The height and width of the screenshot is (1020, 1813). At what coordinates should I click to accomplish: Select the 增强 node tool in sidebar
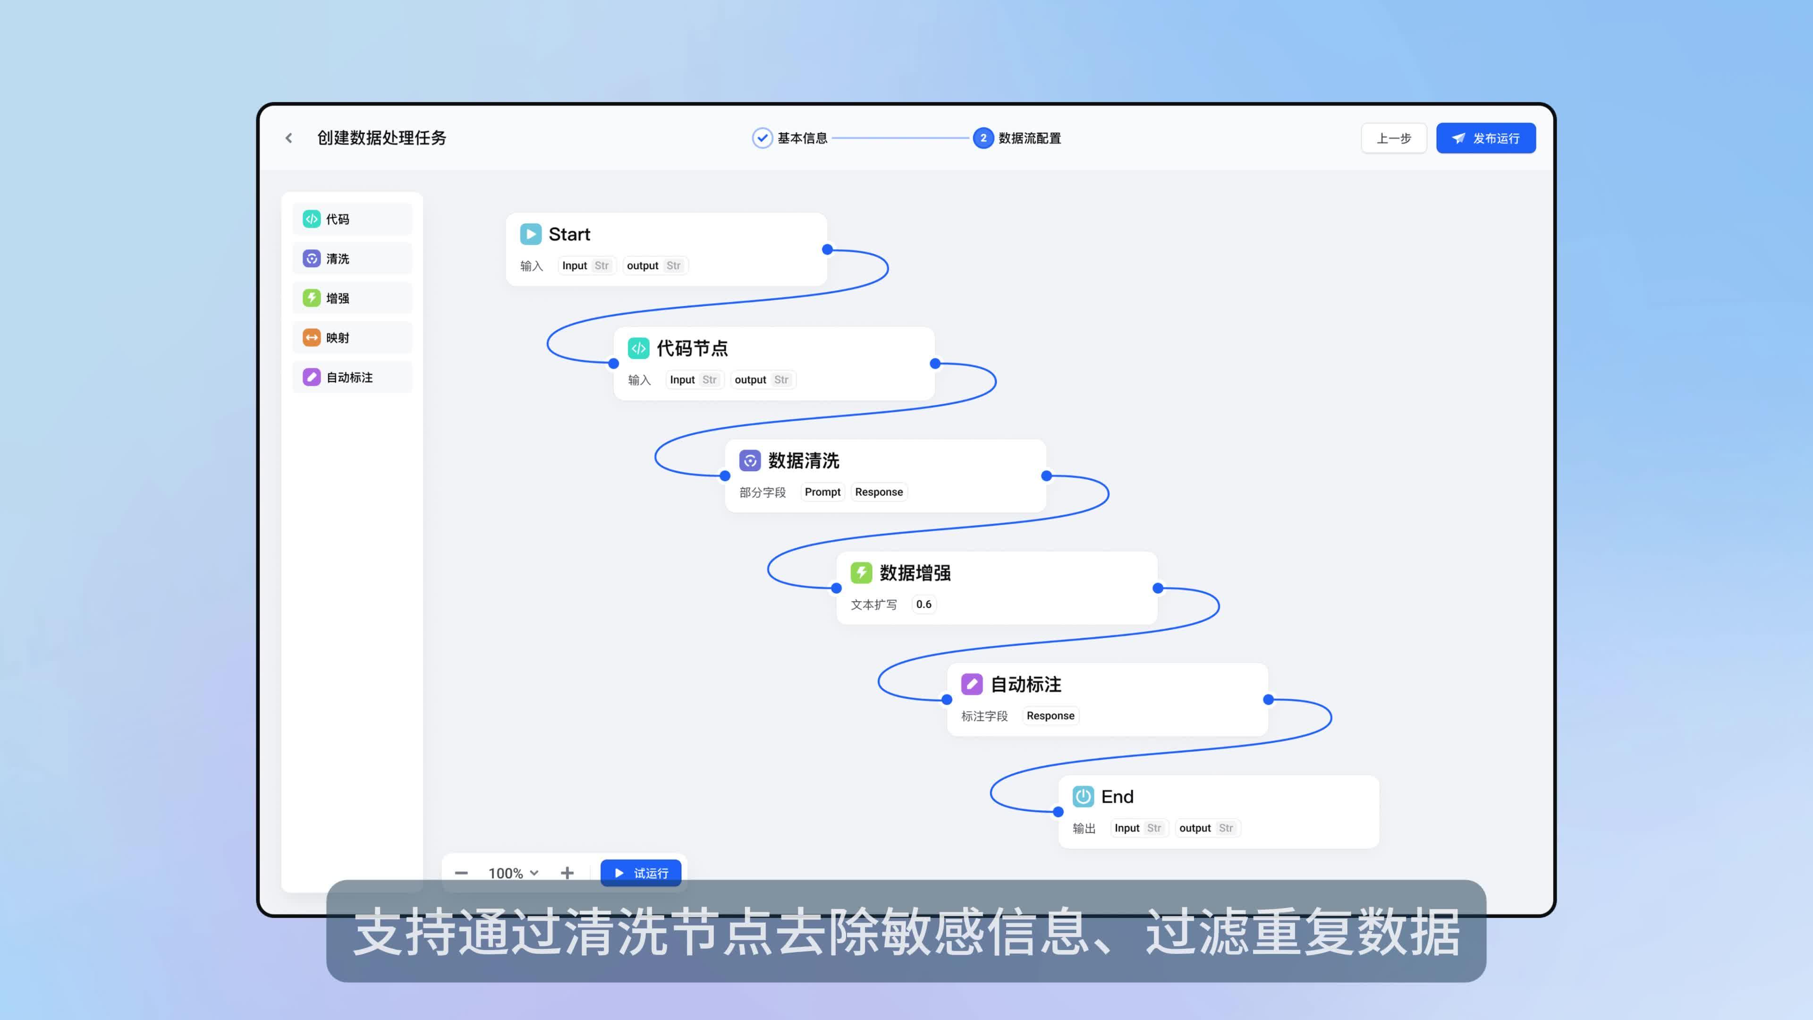(351, 298)
